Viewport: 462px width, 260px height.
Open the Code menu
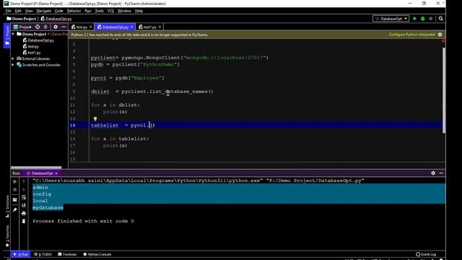pyautogui.click(x=58, y=11)
